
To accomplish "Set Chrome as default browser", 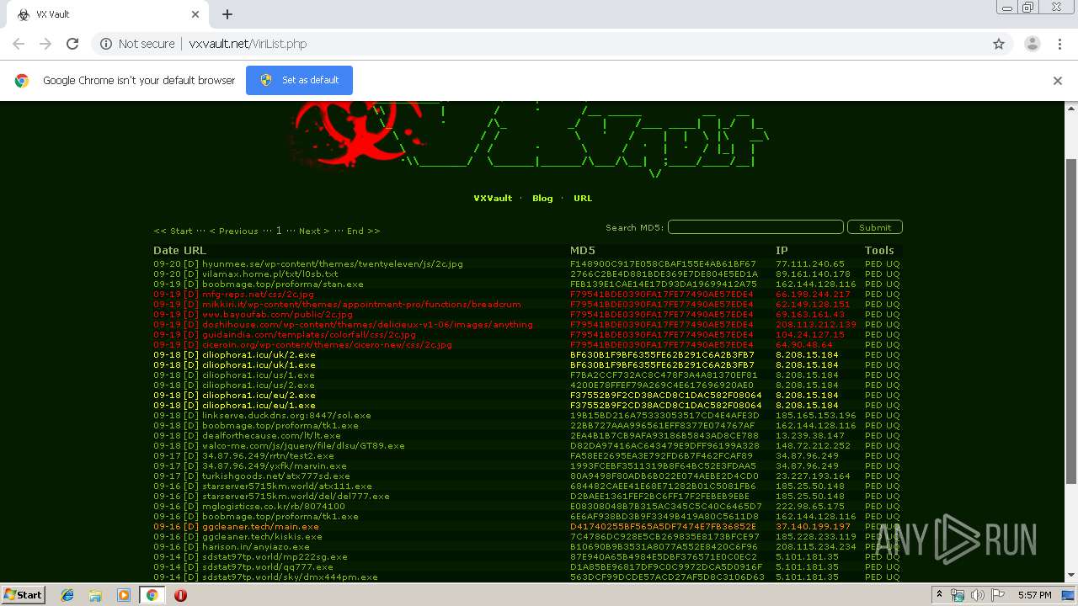I will pos(299,81).
